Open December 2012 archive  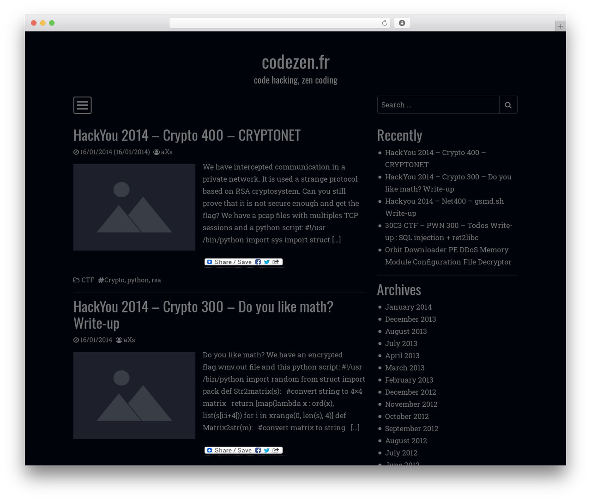coord(410,392)
